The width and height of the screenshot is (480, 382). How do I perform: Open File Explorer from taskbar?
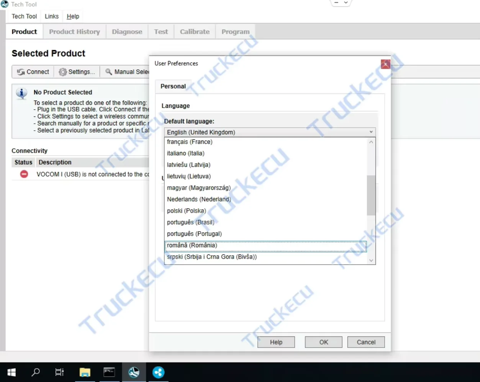point(85,372)
